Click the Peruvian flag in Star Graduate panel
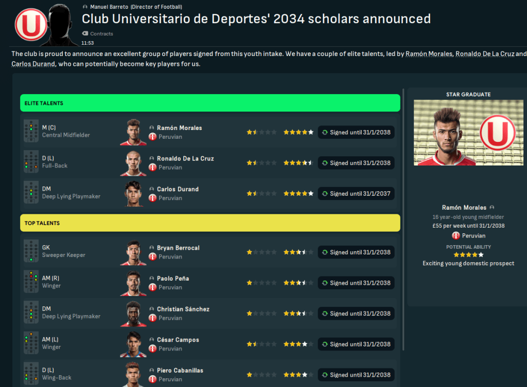527x387 pixels. (456, 236)
